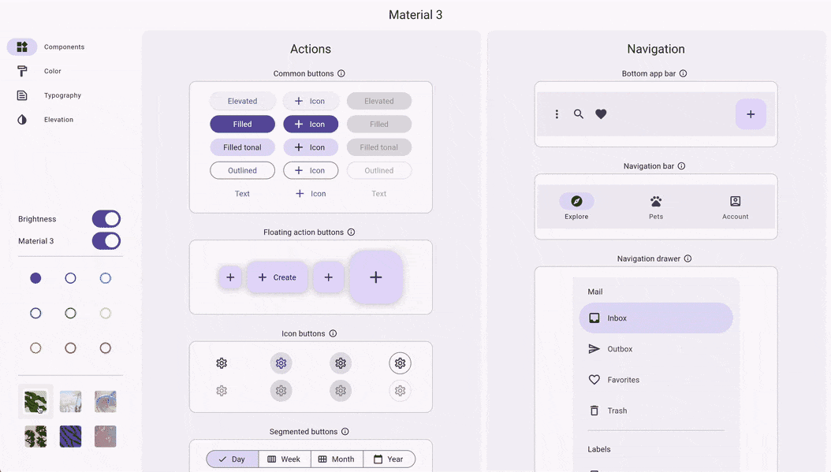
Task: Open the Components section in the sidebar
Action: tap(47, 46)
